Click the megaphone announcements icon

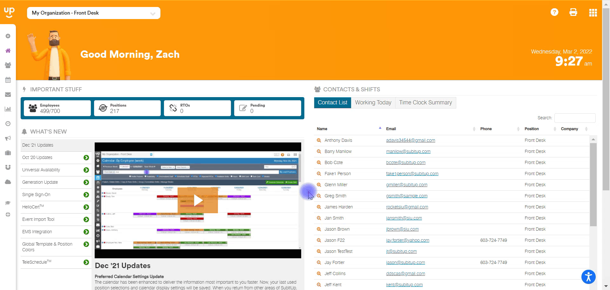[8, 138]
